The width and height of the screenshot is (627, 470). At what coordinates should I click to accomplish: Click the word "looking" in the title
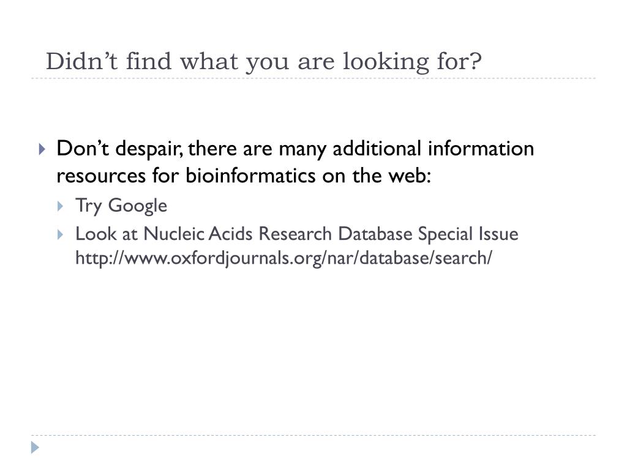386,62
